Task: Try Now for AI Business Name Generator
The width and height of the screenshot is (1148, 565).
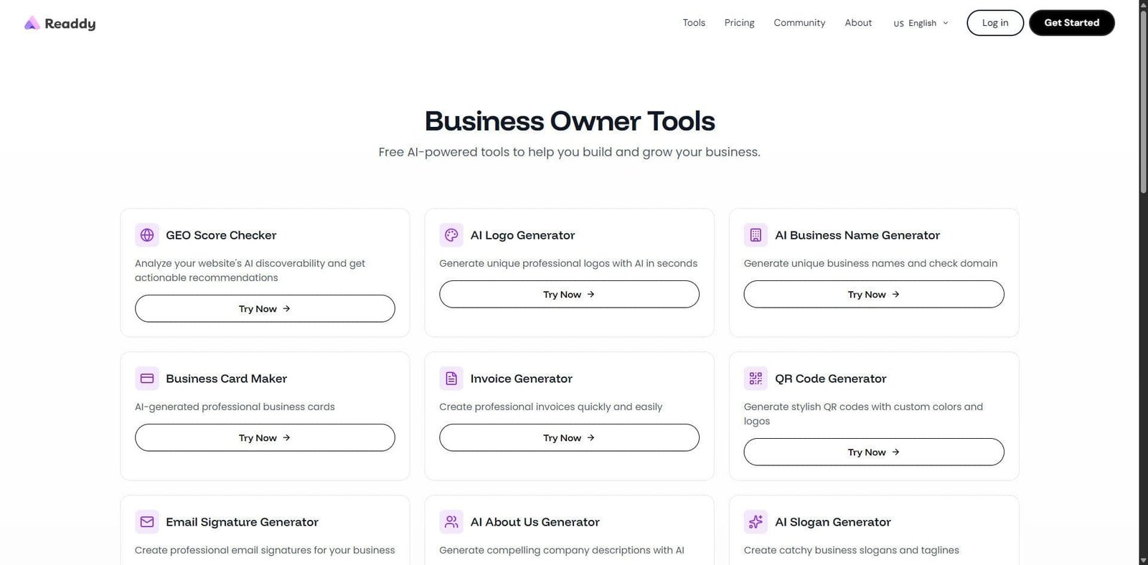Action: [874, 294]
